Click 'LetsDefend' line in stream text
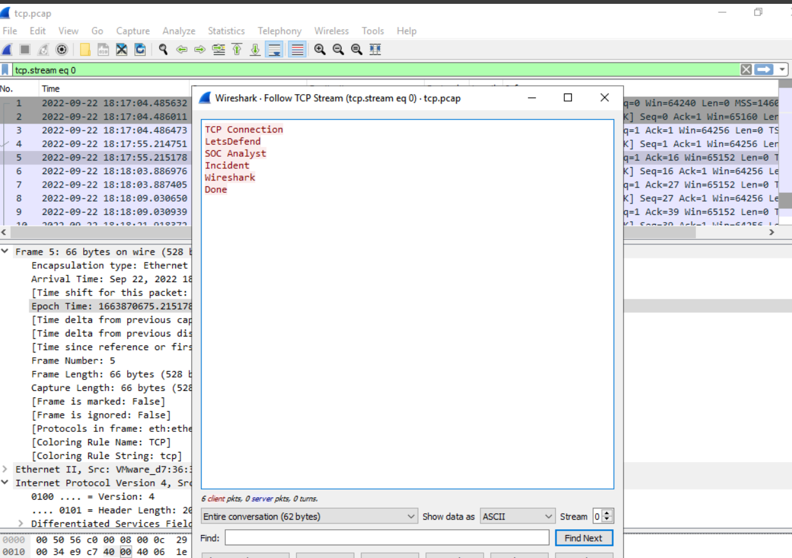792x558 pixels. pos(233,141)
